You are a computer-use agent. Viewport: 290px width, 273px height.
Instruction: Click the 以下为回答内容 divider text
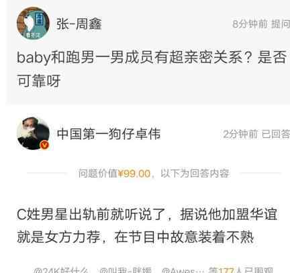(x=195, y=173)
